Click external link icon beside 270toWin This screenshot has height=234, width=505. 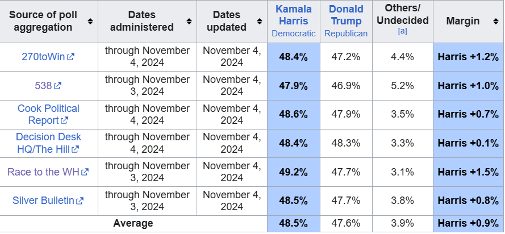click(71, 57)
